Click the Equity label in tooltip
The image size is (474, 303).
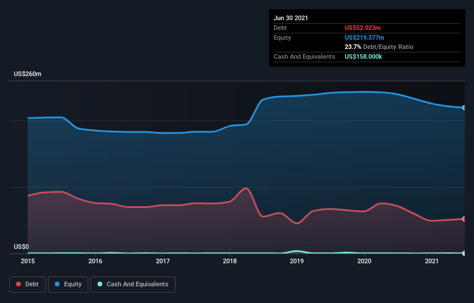point(282,37)
